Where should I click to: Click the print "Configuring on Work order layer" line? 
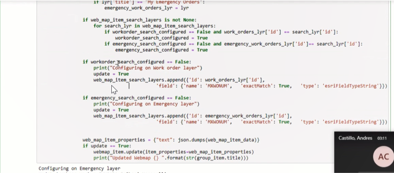click(x=148, y=68)
